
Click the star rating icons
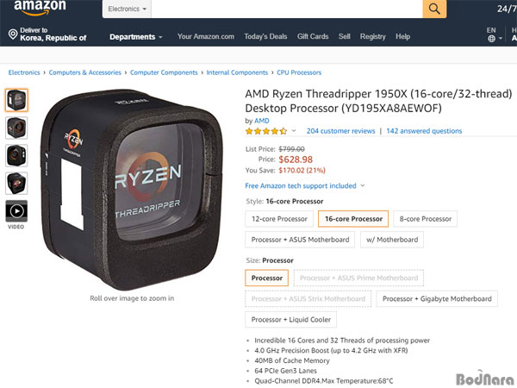pos(266,131)
